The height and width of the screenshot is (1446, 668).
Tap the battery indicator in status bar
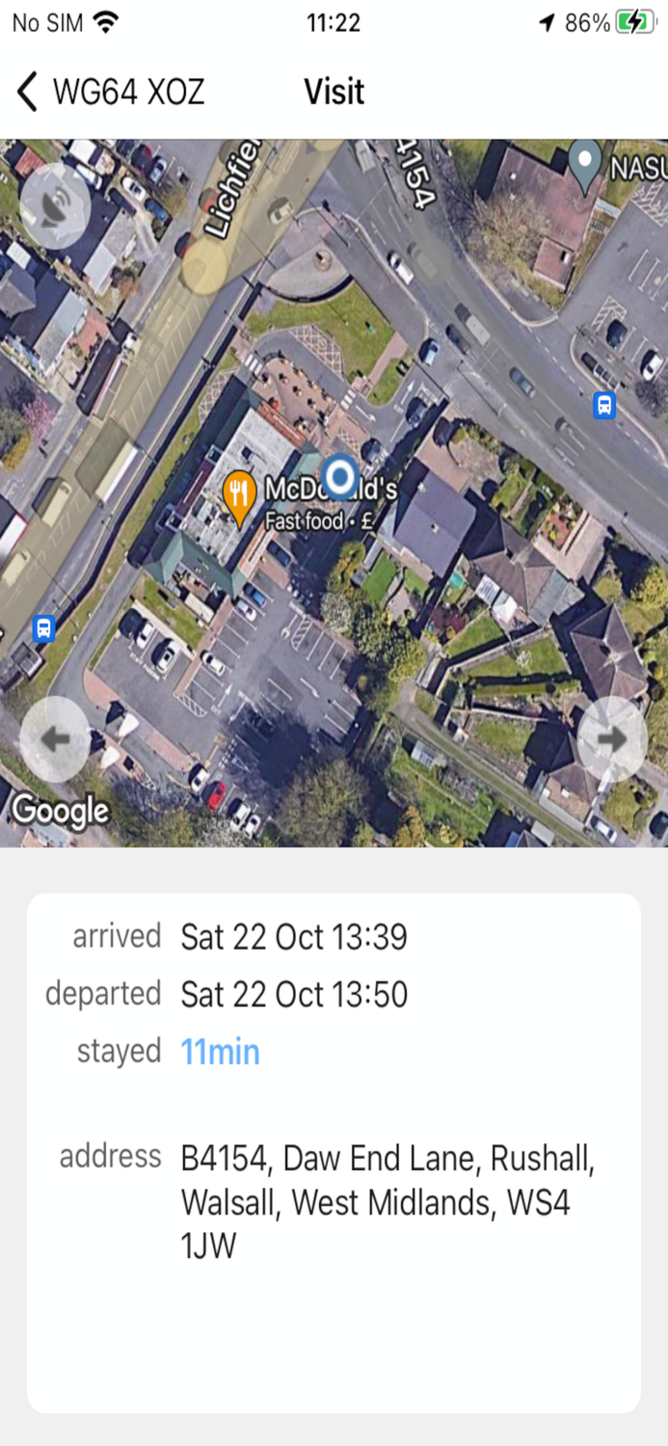(635, 23)
